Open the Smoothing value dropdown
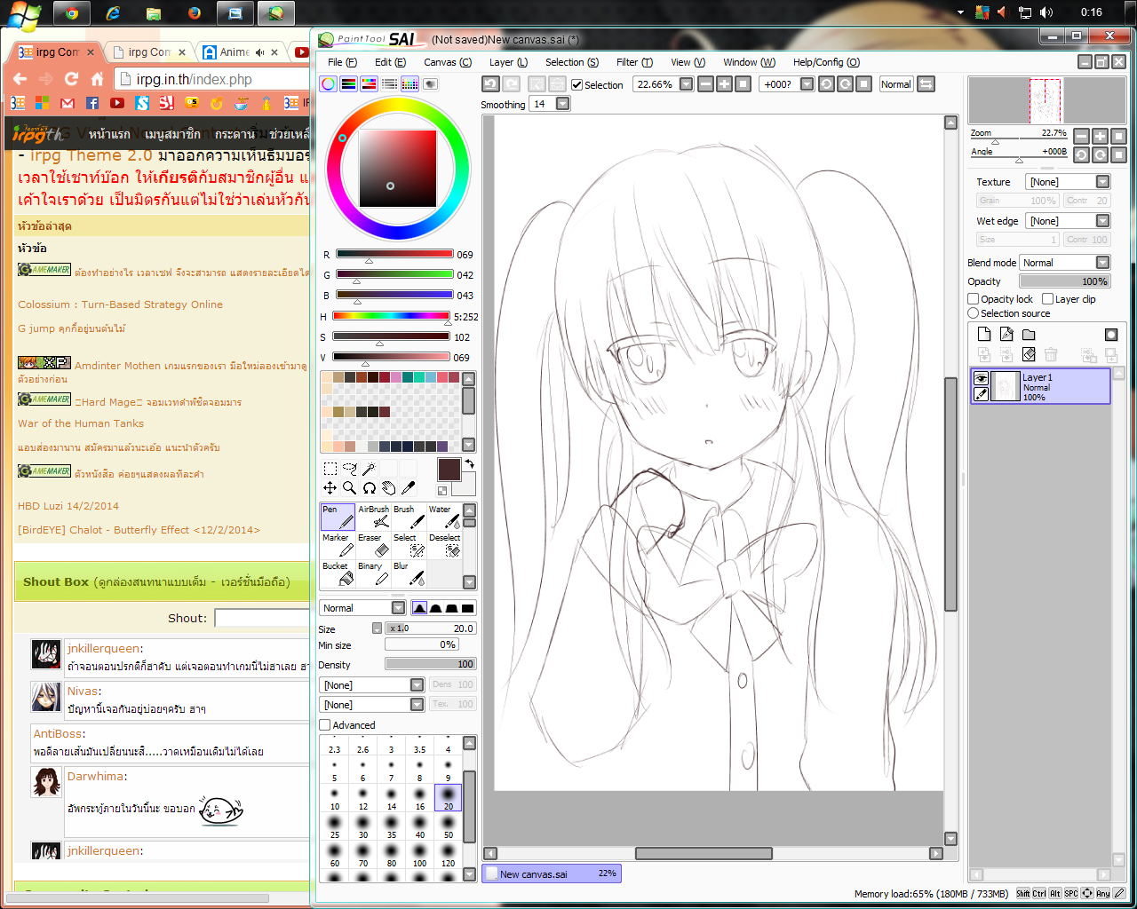The image size is (1137, 909). click(x=562, y=104)
